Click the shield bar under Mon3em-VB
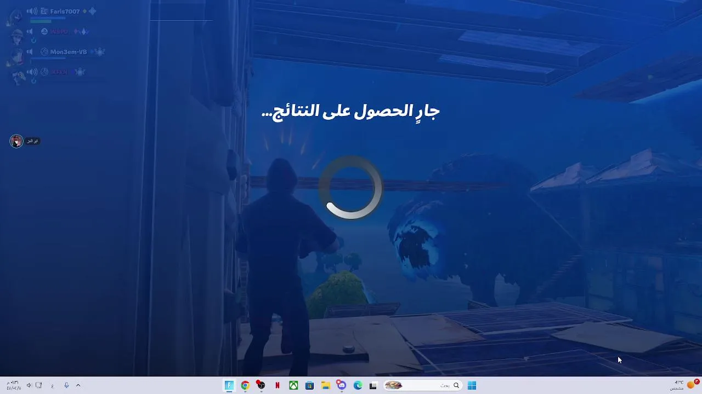The width and height of the screenshot is (702, 394). coord(48,58)
